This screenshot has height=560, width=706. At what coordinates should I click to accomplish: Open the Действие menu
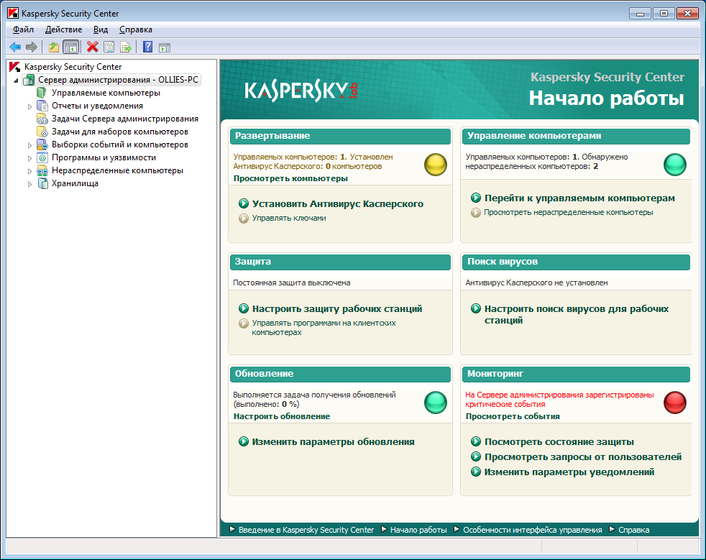click(63, 29)
